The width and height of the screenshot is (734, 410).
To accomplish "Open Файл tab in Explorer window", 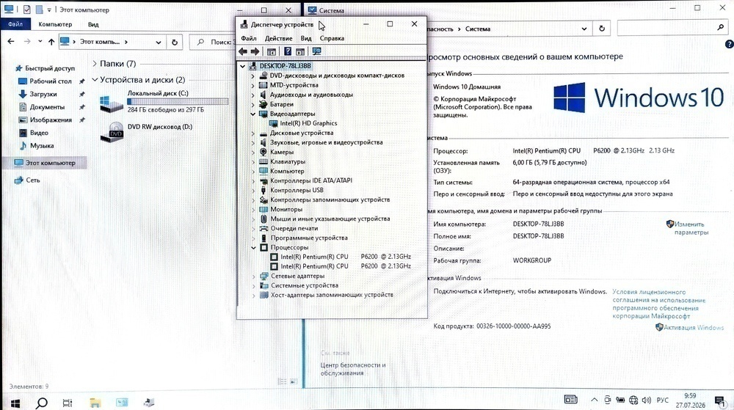I will [15, 24].
